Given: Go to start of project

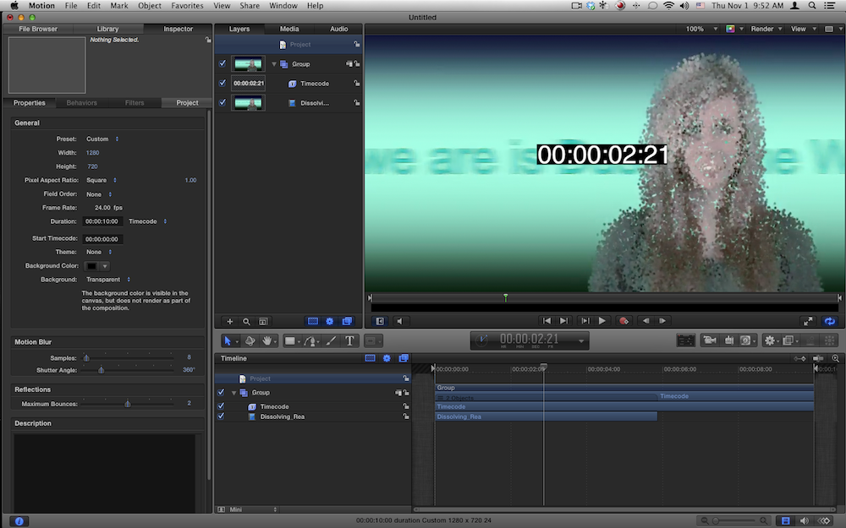Looking at the screenshot, I should coord(547,321).
